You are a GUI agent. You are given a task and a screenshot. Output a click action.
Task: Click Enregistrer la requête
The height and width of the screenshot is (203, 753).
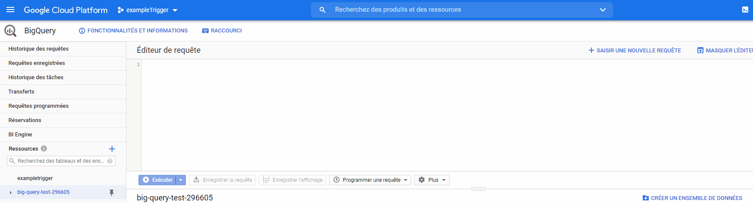pos(222,180)
